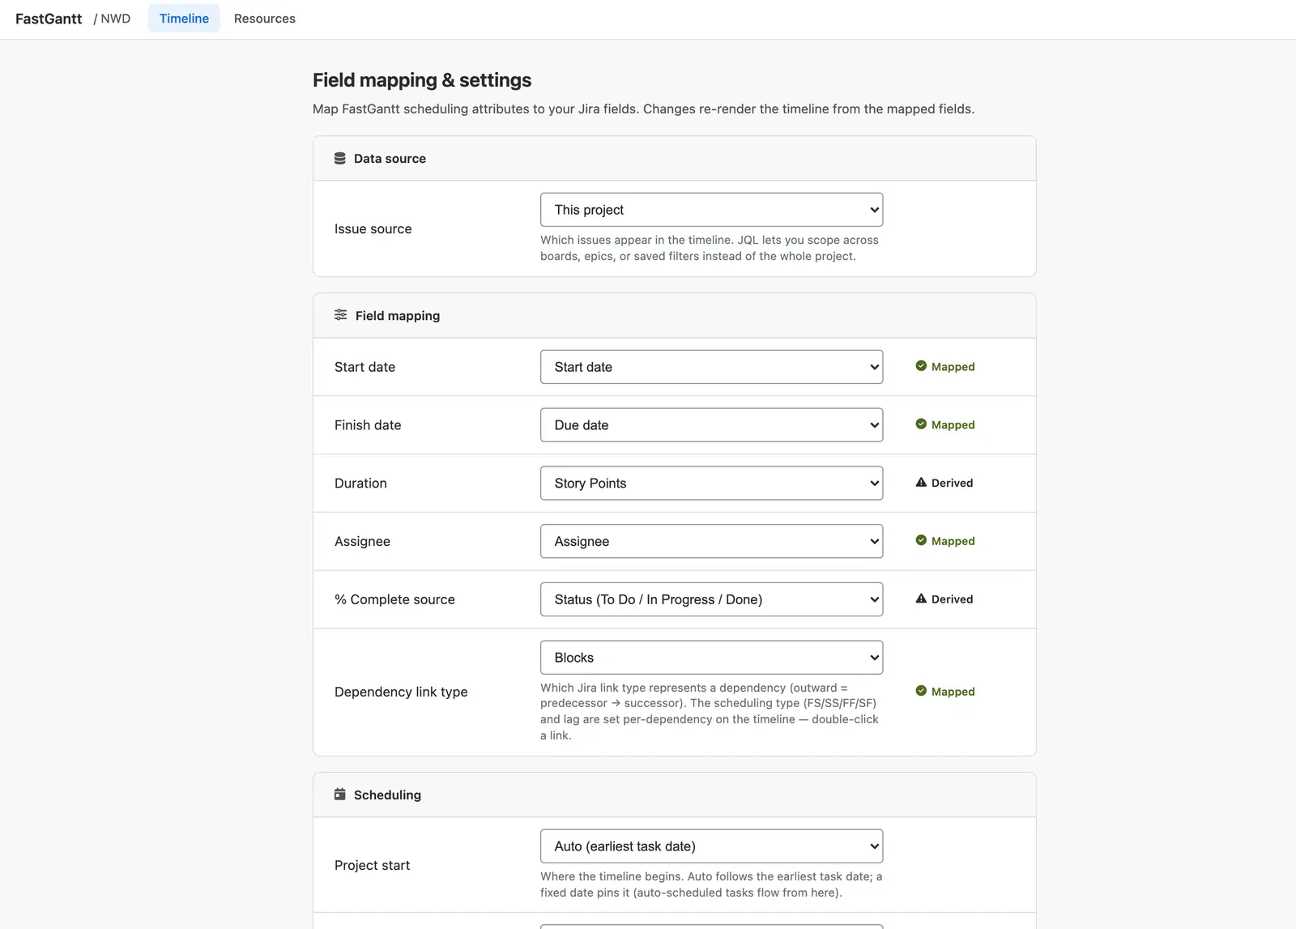Open the Start date field dropdown
This screenshot has width=1296, height=929.
(711, 367)
